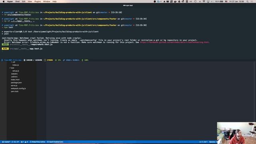Click the Spaces indentation setting in status bar
Viewport: 256px width, 144px height.
coord(213,142)
